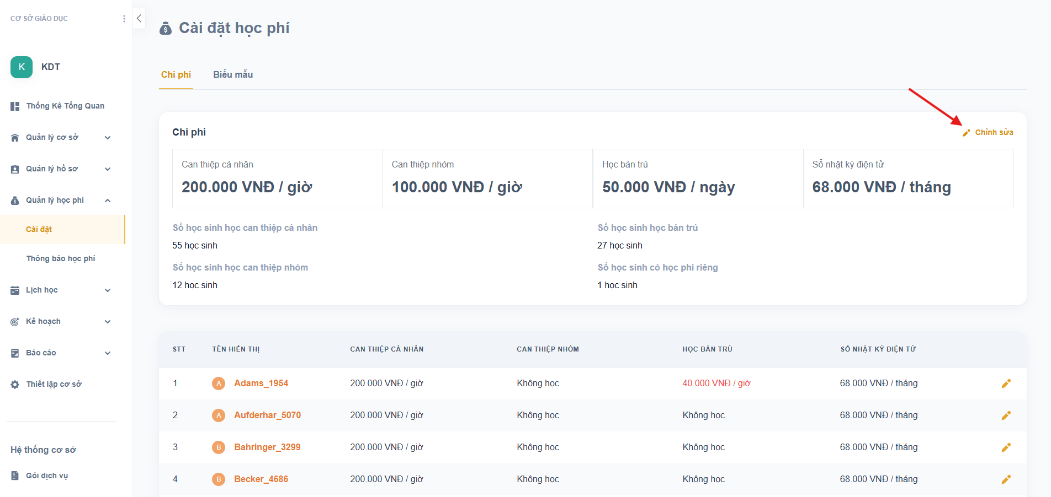
Task: Click the edit pencil for Bahringer_3299 row
Action: coord(1006,447)
